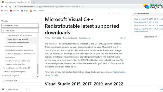Open options arrow for VC_redist.x64.exe download
This screenshot has height=92, width=163.
[x=26, y=89]
